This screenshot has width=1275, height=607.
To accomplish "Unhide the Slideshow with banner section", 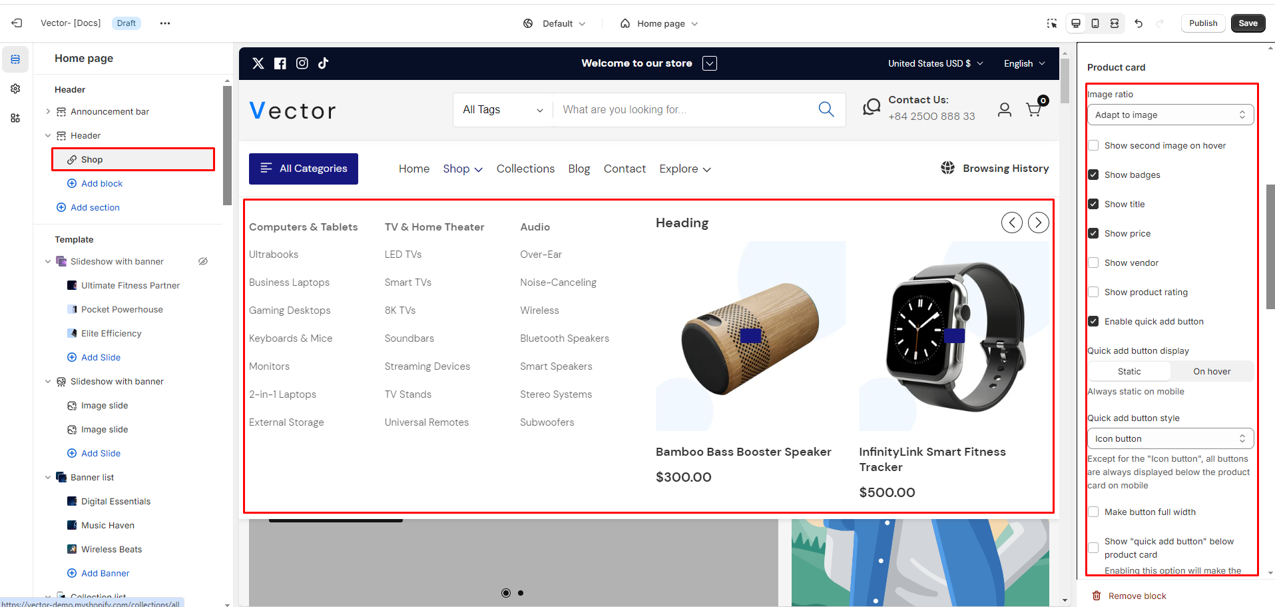I will pyautogui.click(x=203, y=261).
